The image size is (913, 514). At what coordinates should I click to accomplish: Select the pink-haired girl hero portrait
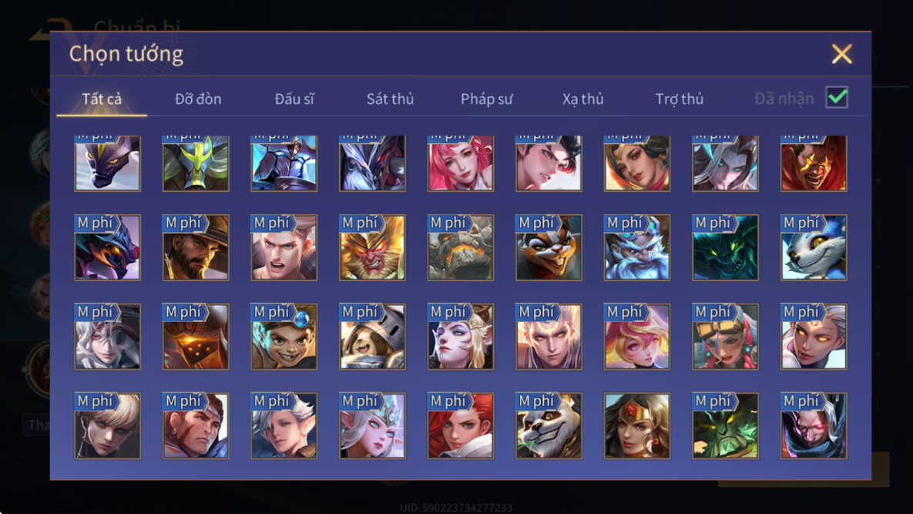tap(461, 163)
